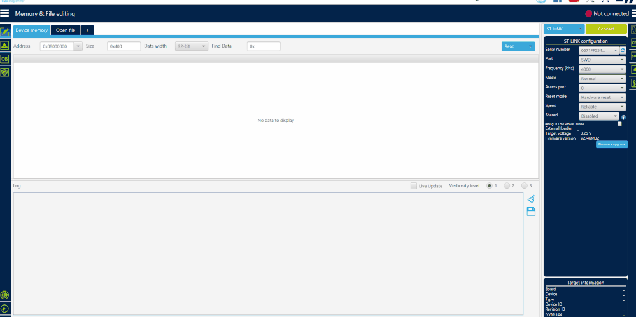636x317 pixels.
Task: Open the Option Bytes (OB) page
Action: coord(4,58)
